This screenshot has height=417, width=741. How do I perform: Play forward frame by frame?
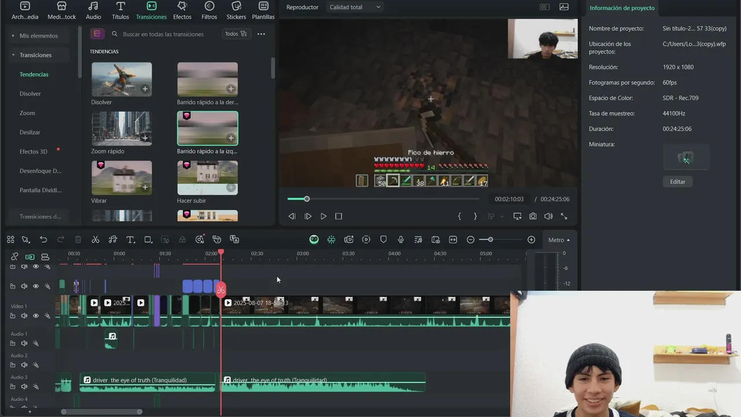tap(308, 216)
